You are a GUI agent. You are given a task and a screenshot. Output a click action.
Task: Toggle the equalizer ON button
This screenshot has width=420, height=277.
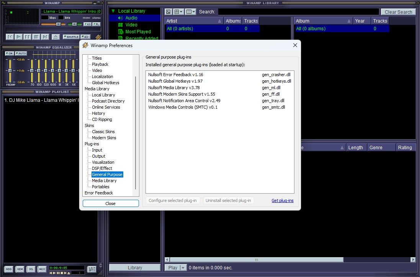(x=9, y=54)
